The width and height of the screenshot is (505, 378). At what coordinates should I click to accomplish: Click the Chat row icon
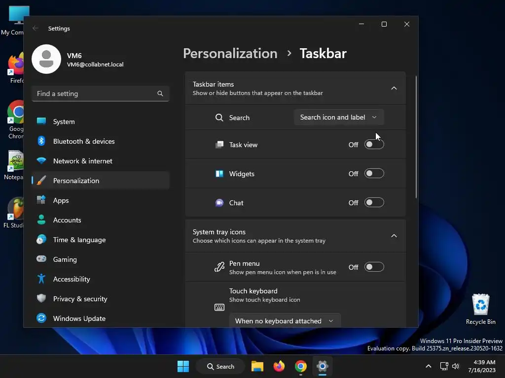tap(219, 203)
